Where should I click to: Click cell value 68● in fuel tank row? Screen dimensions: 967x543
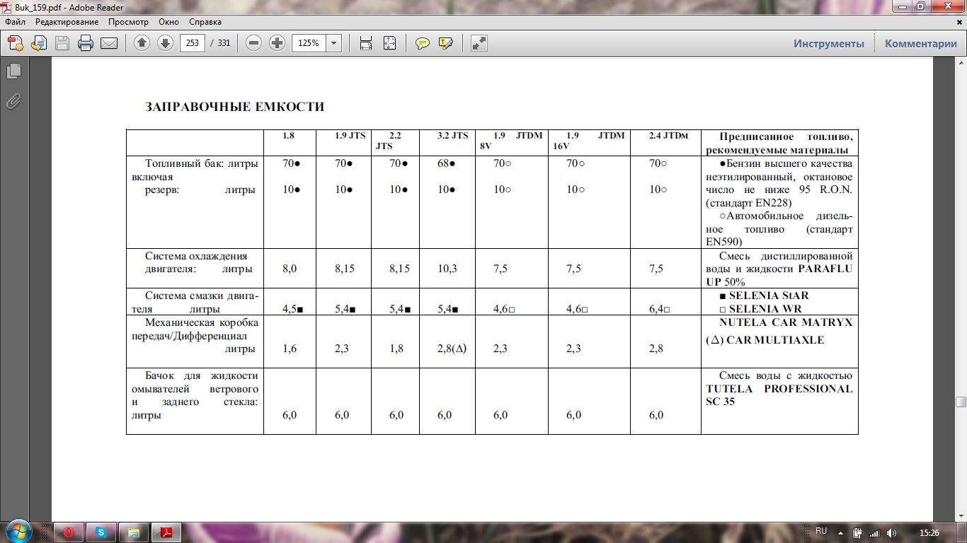tap(447, 164)
